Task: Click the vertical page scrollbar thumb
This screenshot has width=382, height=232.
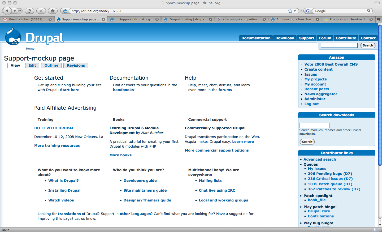Action: click(380, 95)
